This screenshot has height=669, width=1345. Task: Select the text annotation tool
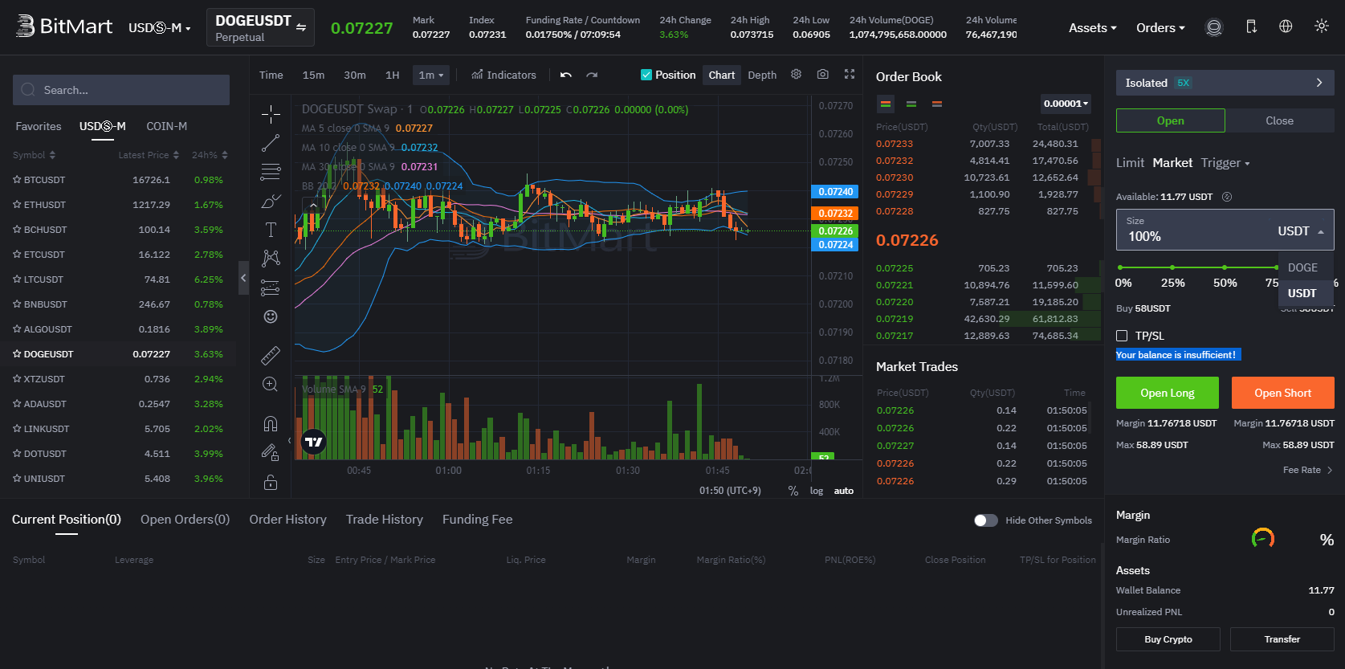pyautogui.click(x=271, y=230)
